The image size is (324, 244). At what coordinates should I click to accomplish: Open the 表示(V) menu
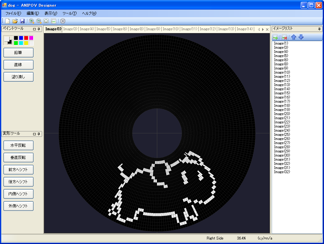51,13
